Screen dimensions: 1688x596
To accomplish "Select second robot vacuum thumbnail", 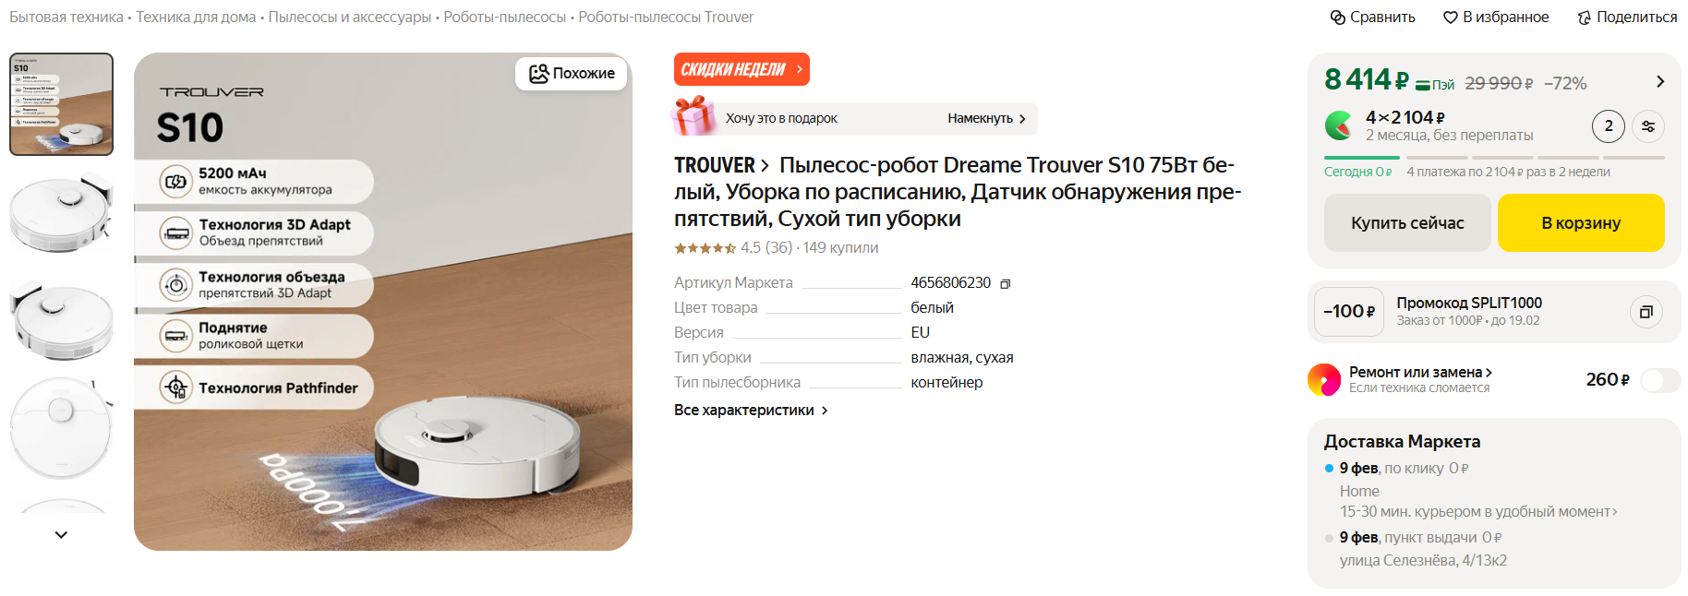I will point(61,211).
